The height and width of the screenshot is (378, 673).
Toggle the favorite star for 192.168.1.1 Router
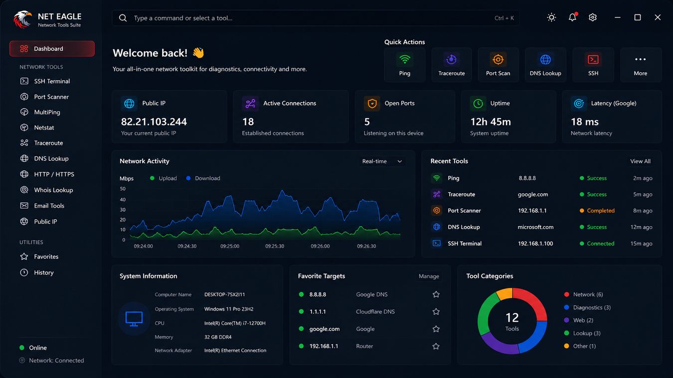436,346
